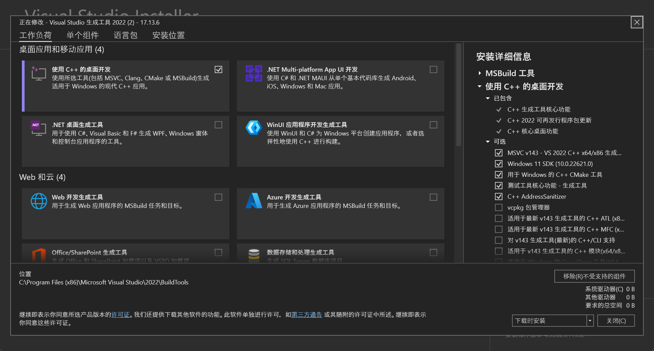Disable the C++ AddressSanitizer component
The image size is (654, 351).
tap(498, 196)
